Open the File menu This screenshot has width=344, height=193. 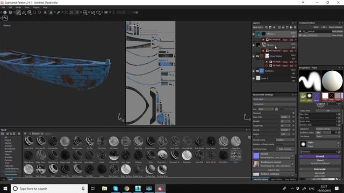pos(3,7)
